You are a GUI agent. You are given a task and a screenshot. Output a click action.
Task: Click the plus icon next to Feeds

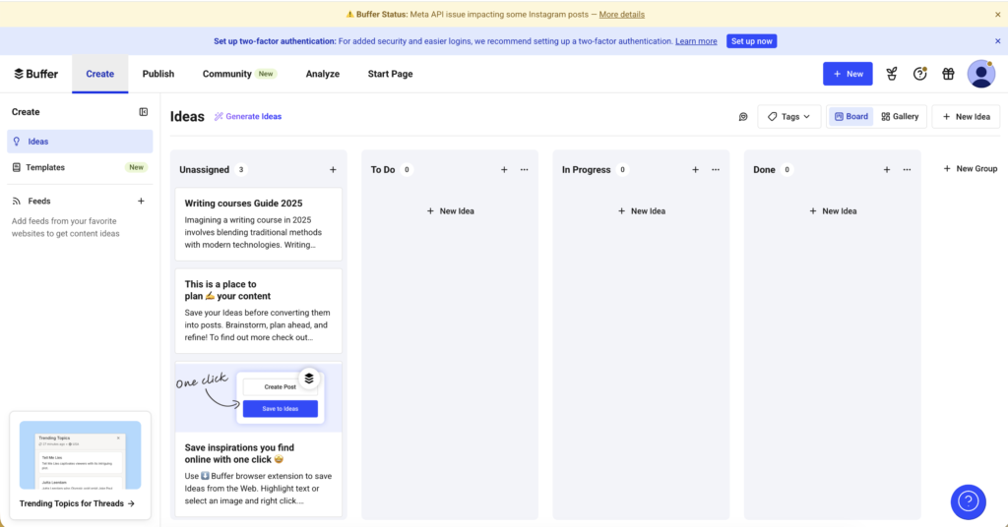click(x=141, y=201)
